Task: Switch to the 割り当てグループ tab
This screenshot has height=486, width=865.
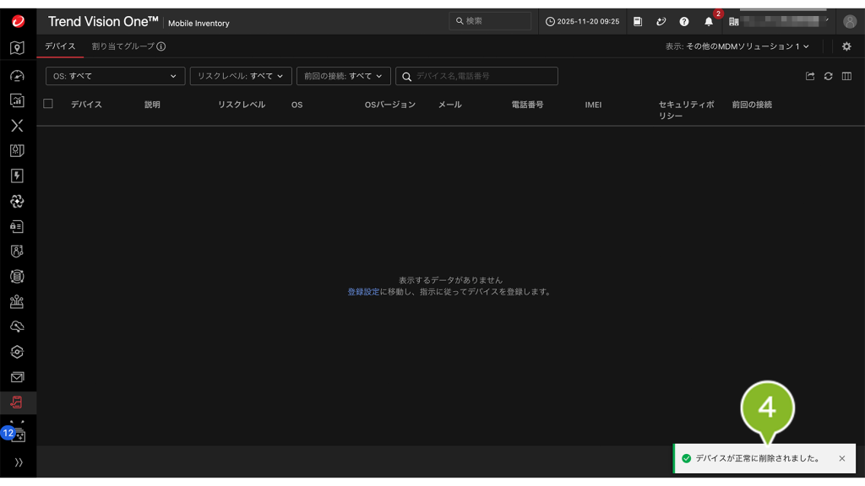Action: [x=123, y=46]
